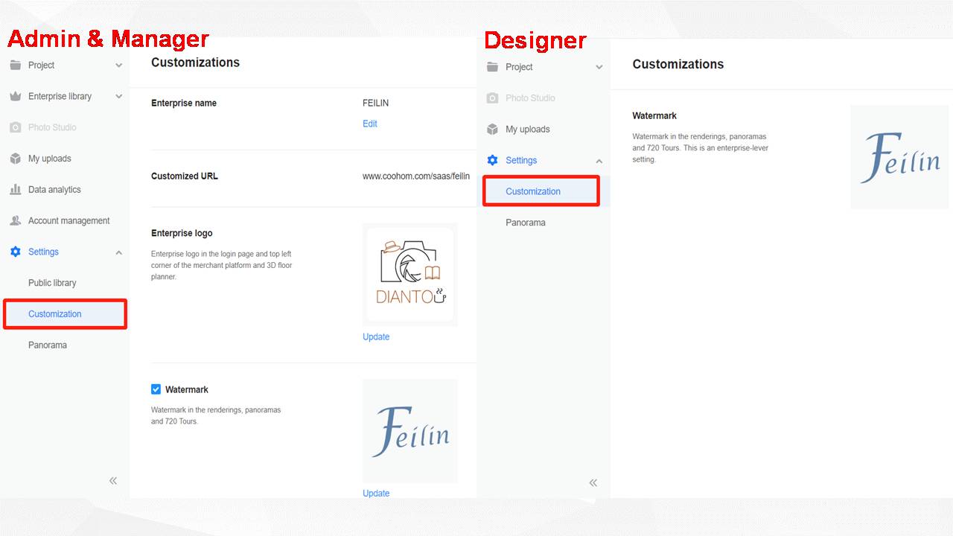Collapse Admin sidebar with double-arrow icon
The image size is (953, 536).
(113, 481)
